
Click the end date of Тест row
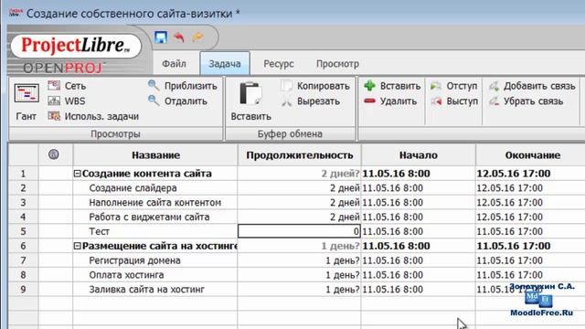pos(509,231)
